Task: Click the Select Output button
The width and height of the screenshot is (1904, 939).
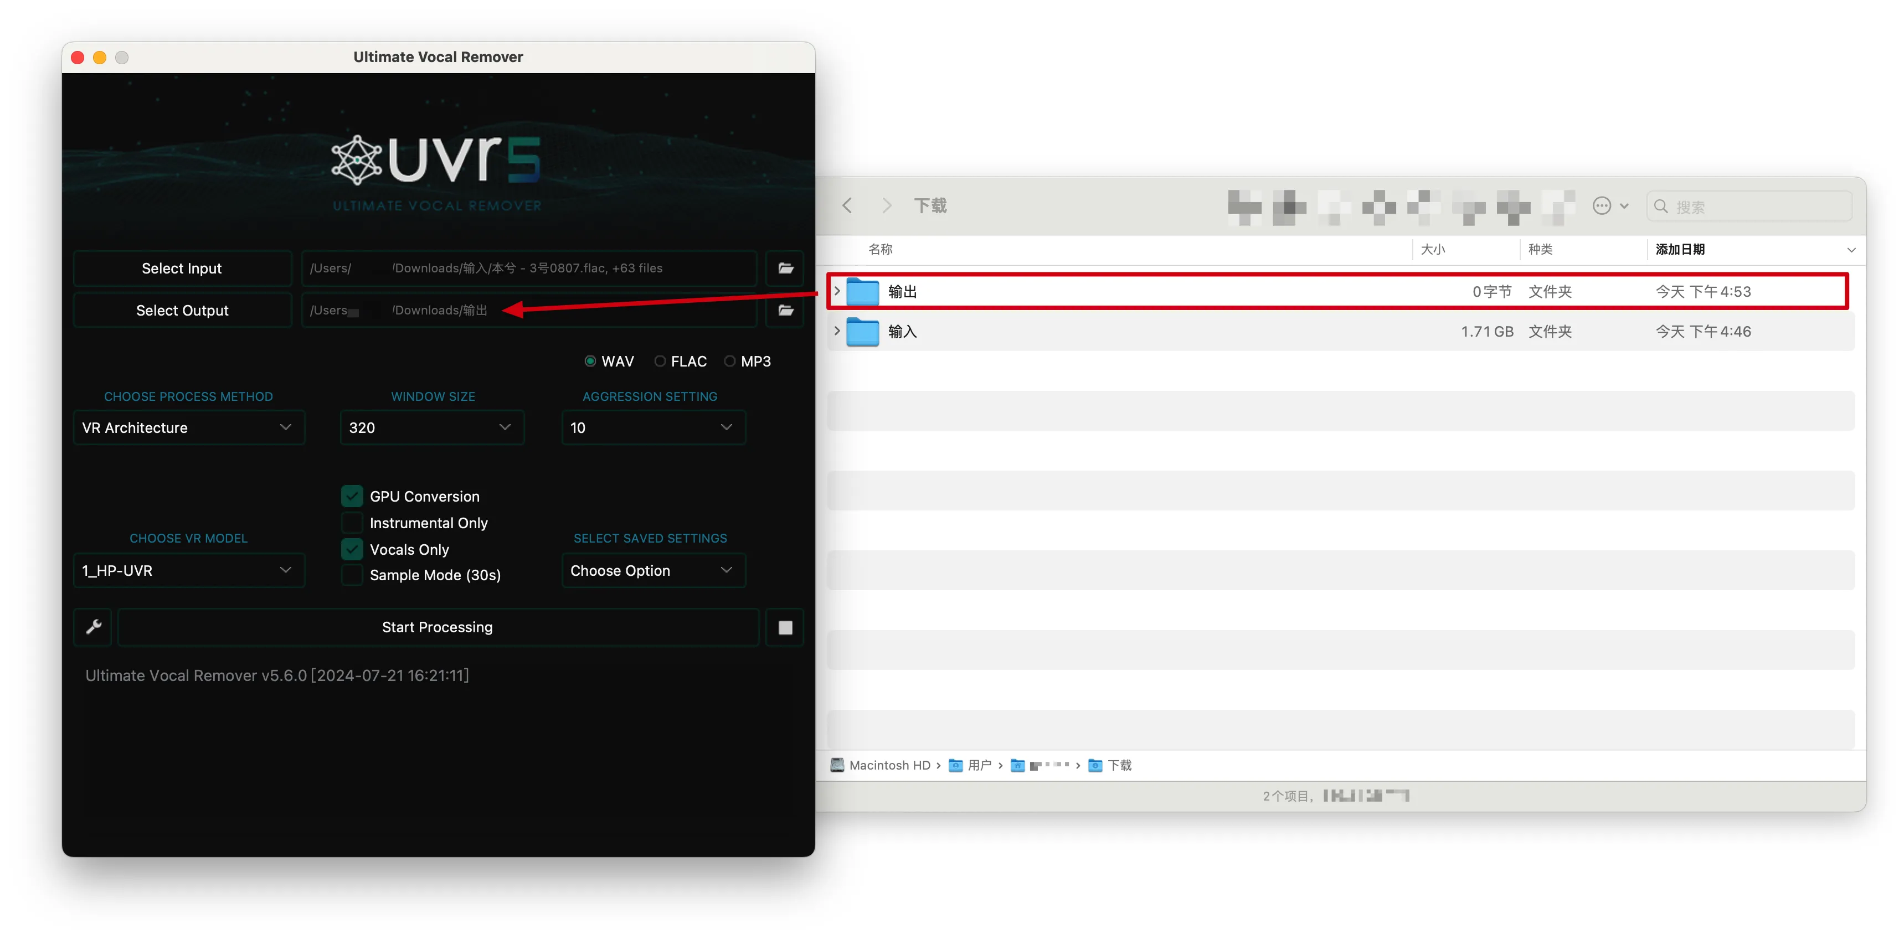Action: 183,310
